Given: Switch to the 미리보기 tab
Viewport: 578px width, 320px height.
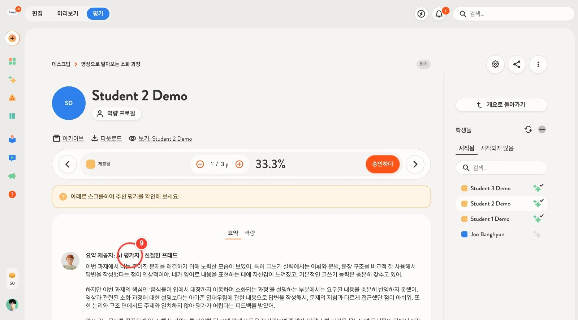Looking at the screenshot, I should coord(68,14).
